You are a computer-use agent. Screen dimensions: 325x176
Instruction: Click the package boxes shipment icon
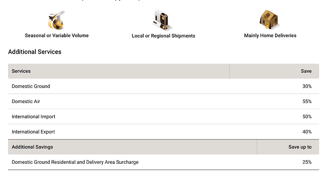[162, 20]
